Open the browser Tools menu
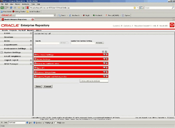The image size is (175, 128). 33,4
